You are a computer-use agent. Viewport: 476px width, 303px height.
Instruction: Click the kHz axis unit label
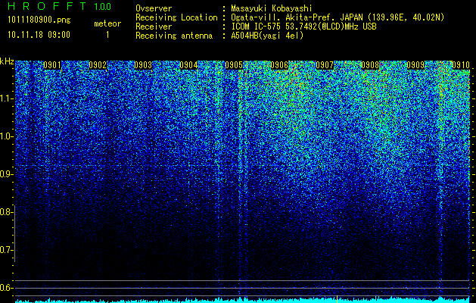pyautogui.click(x=7, y=61)
